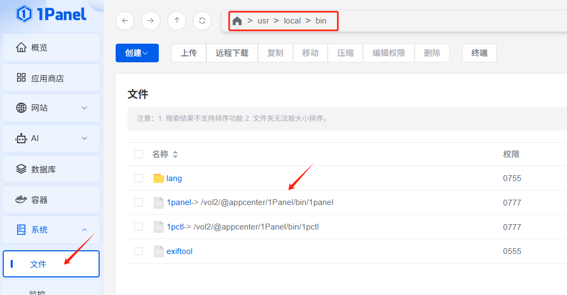This screenshot has height=295, width=567.
Task: Go back with the left arrow button
Action: click(125, 21)
